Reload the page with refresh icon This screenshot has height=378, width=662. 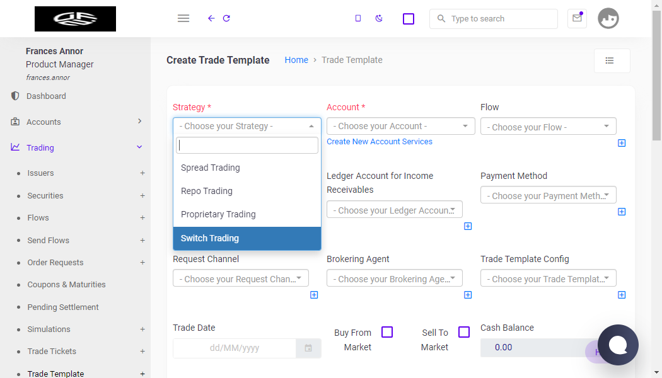[x=227, y=18]
